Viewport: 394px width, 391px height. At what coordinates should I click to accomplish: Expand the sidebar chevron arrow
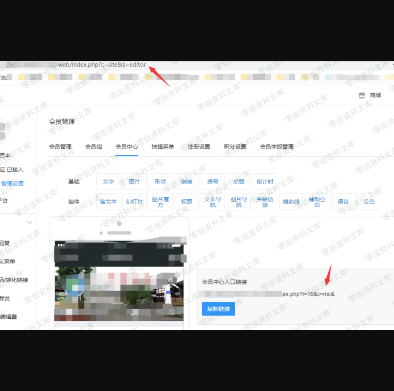click(x=29, y=223)
